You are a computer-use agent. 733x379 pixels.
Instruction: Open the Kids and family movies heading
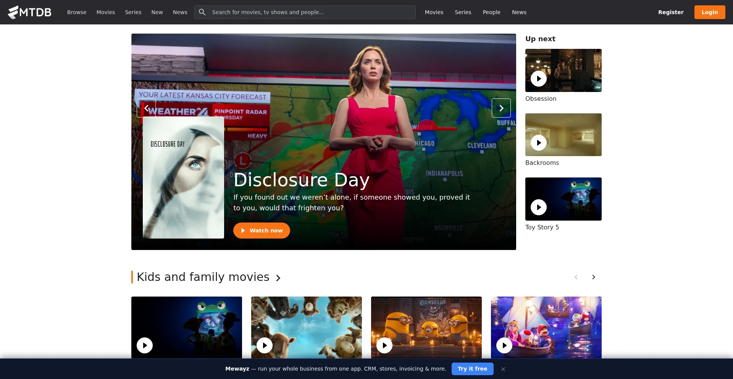click(x=203, y=277)
